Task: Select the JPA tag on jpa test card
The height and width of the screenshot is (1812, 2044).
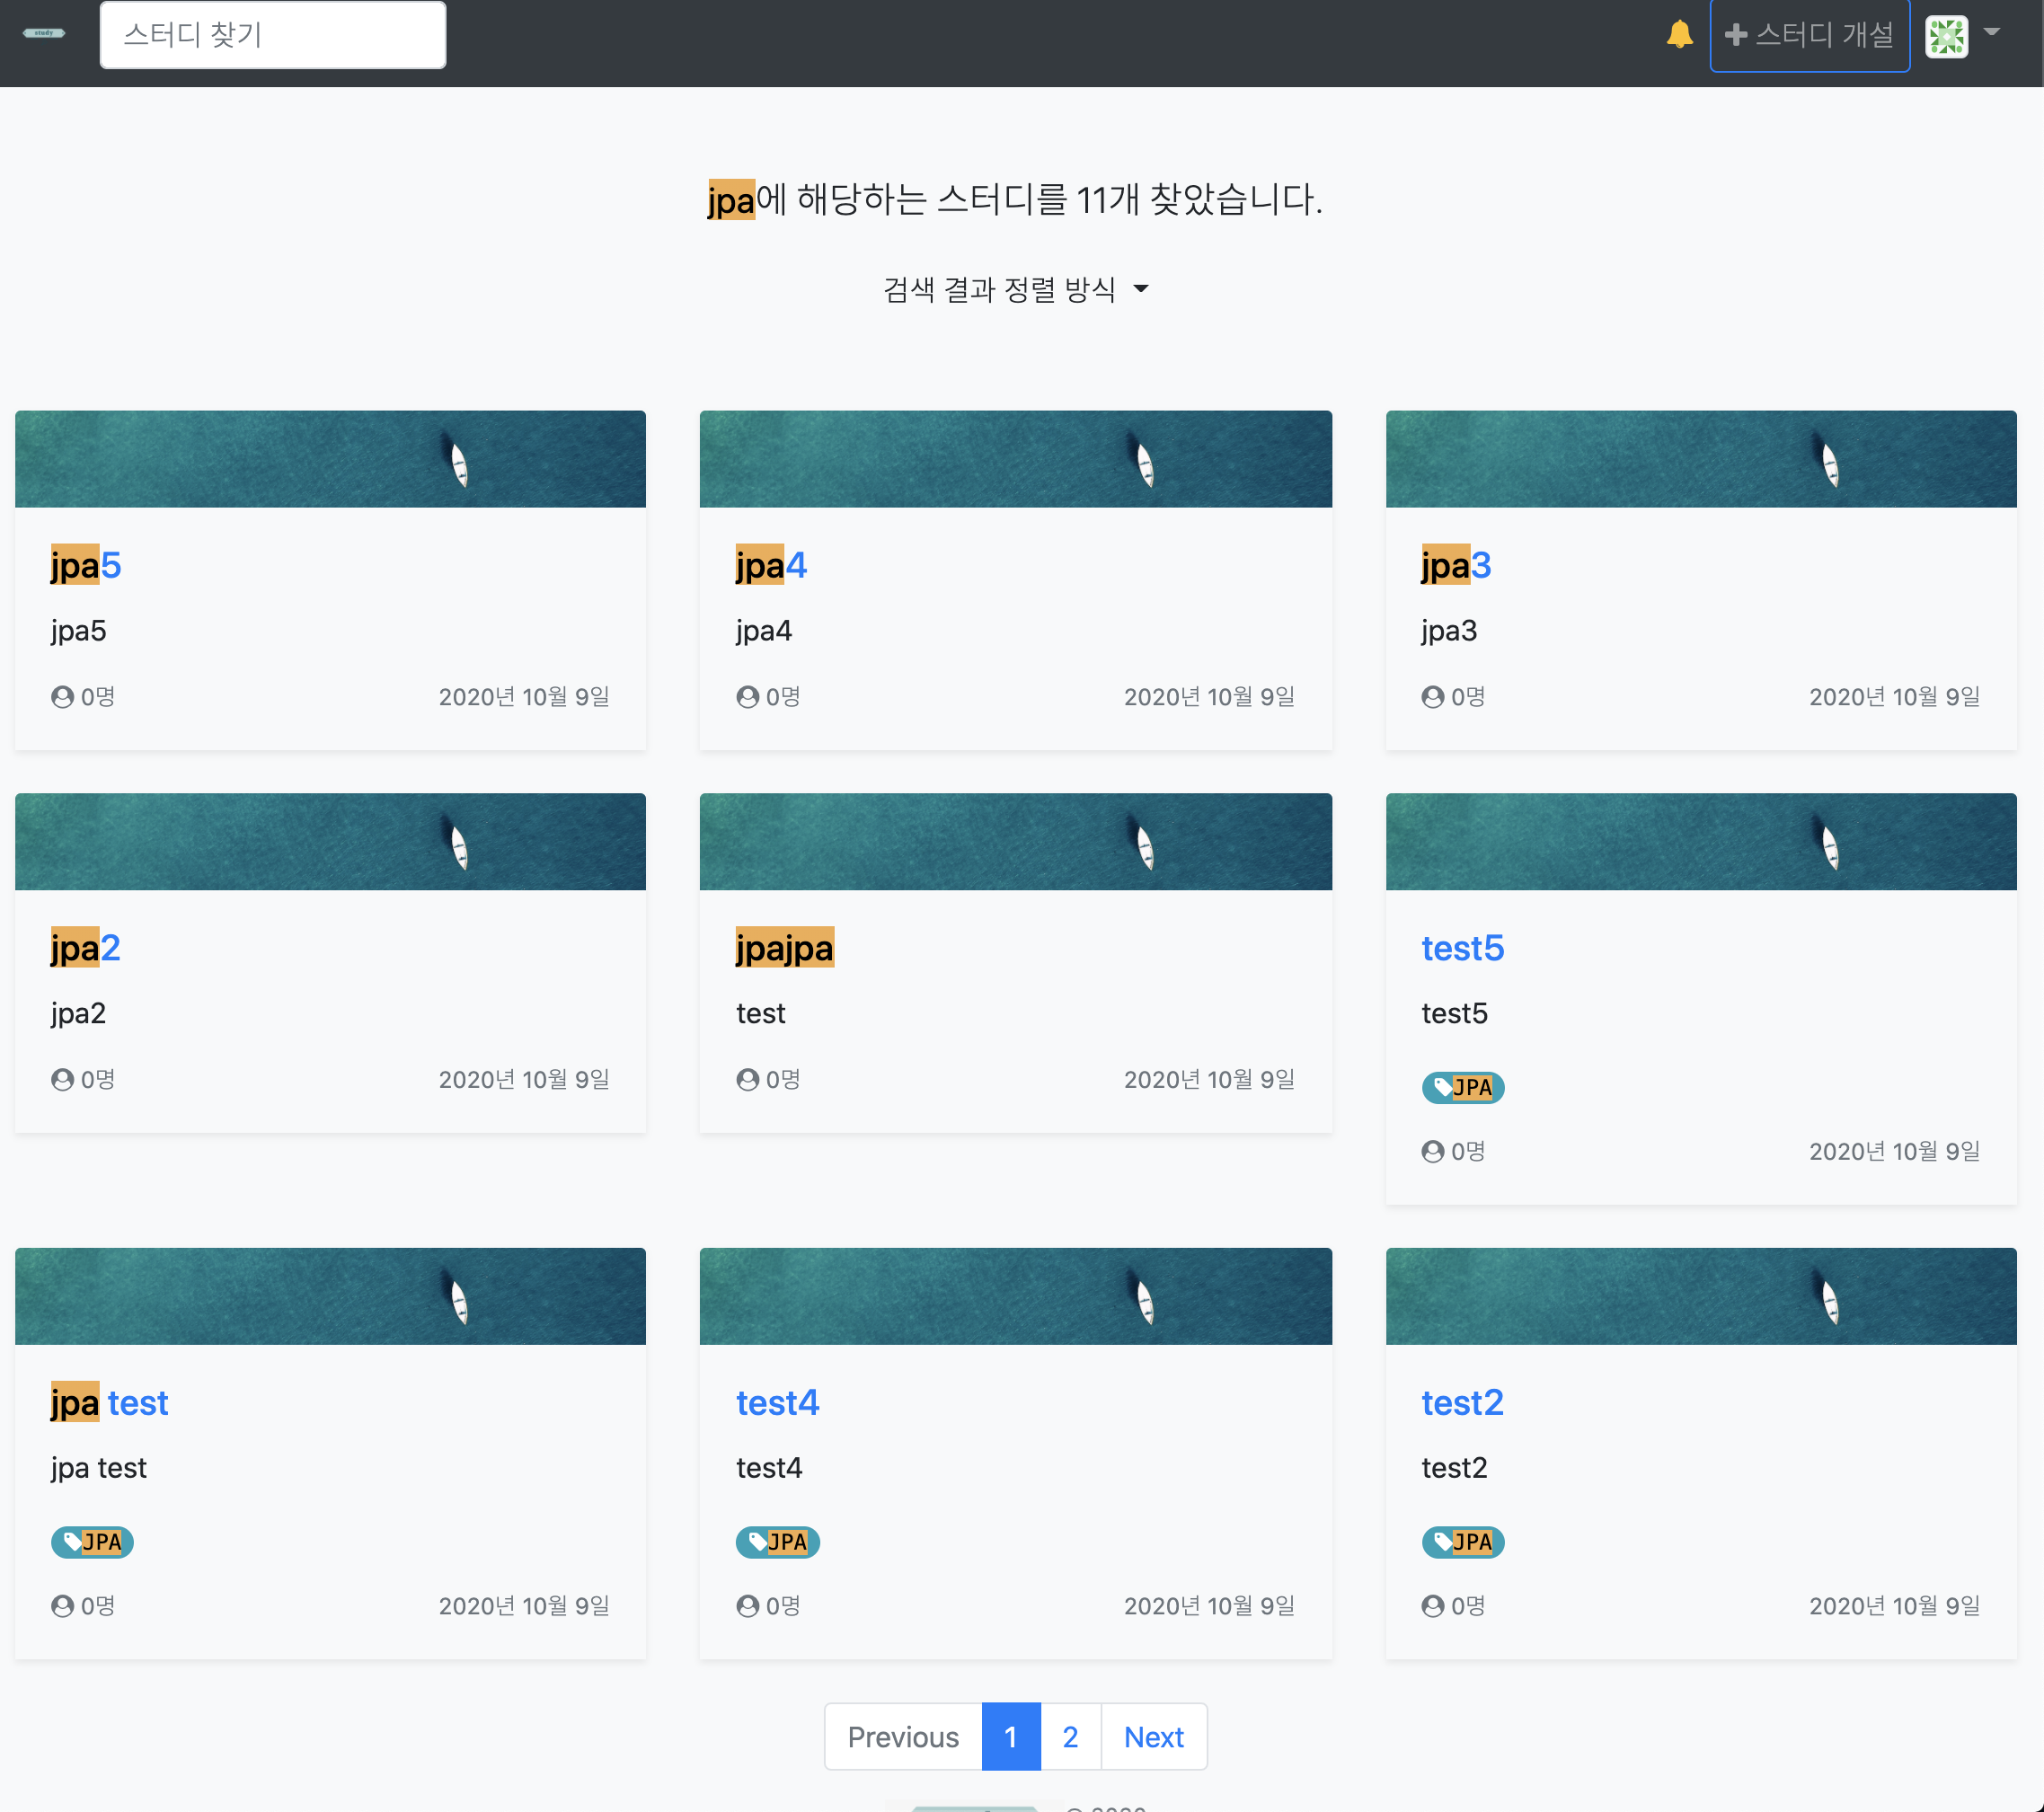Action: 92,1542
